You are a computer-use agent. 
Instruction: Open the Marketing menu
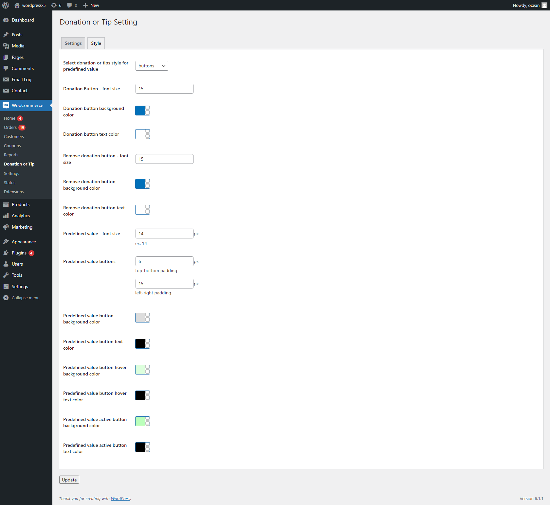[22, 227]
